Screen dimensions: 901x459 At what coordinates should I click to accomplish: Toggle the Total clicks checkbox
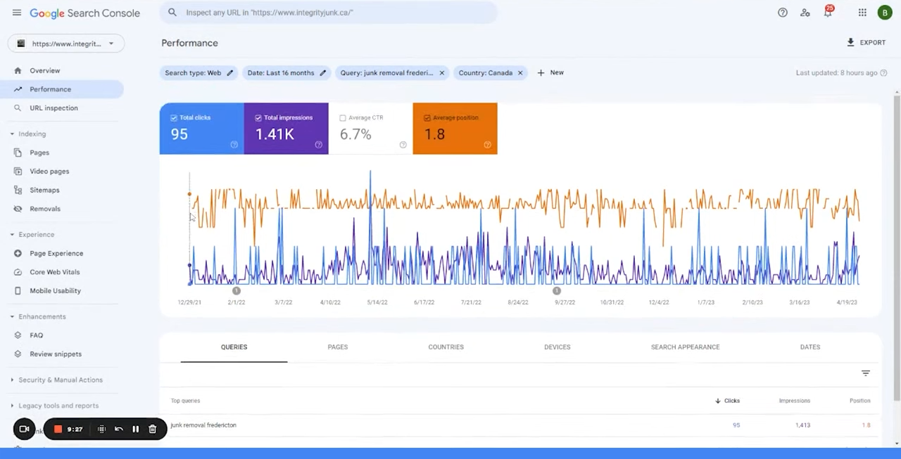pyautogui.click(x=174, y=118)
